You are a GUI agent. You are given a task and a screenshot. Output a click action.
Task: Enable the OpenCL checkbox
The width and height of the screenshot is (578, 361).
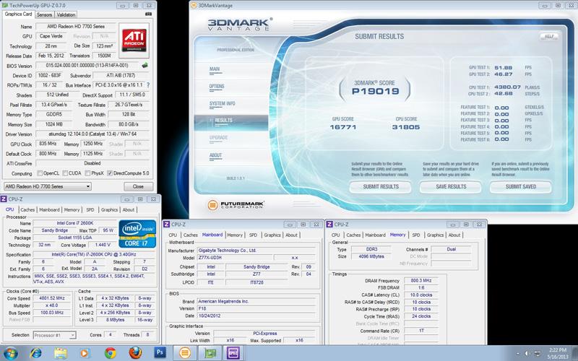coord(40,173)
